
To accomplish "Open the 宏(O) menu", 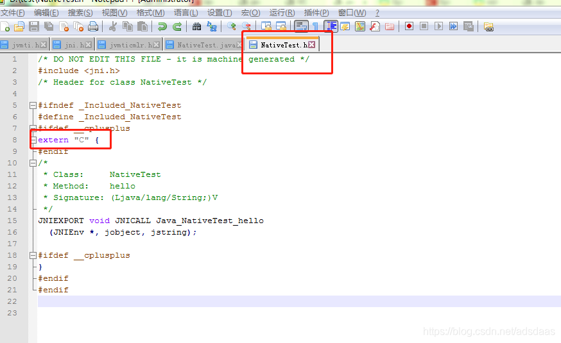I will point(250,13).
